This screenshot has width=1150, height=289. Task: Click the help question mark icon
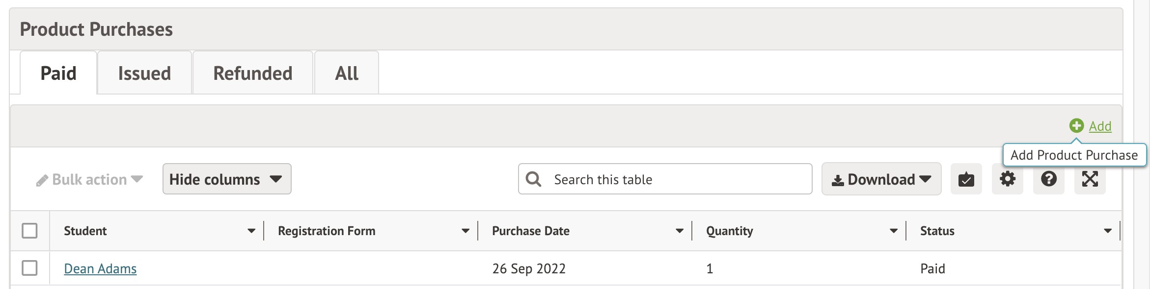click(x=1048, y=179)
